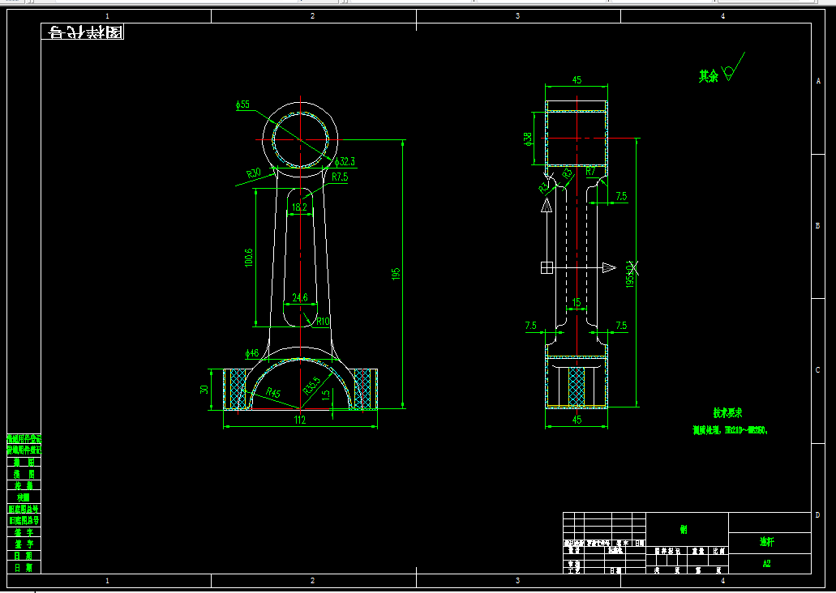Select the R35.5 radius dimension text
The height and width of the screenshot is (593, 836).
pos(312,386)
